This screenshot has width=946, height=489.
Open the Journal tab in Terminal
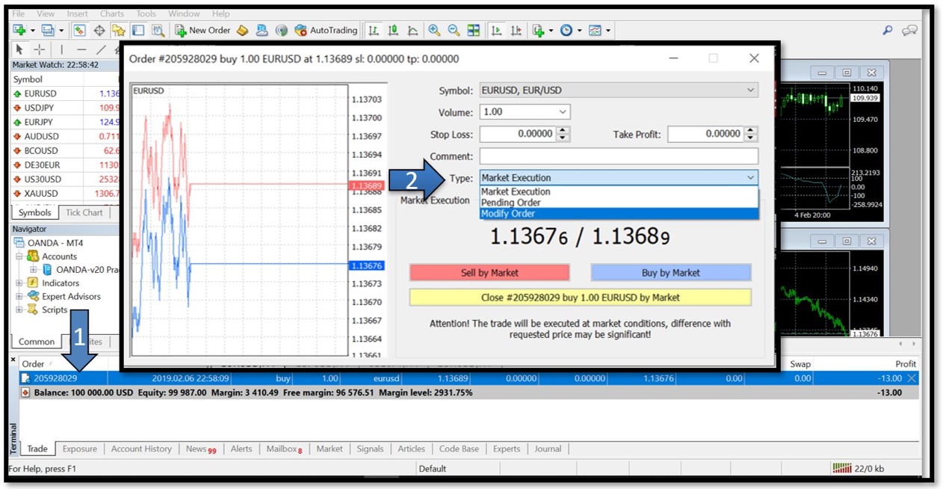click(548, 449)
